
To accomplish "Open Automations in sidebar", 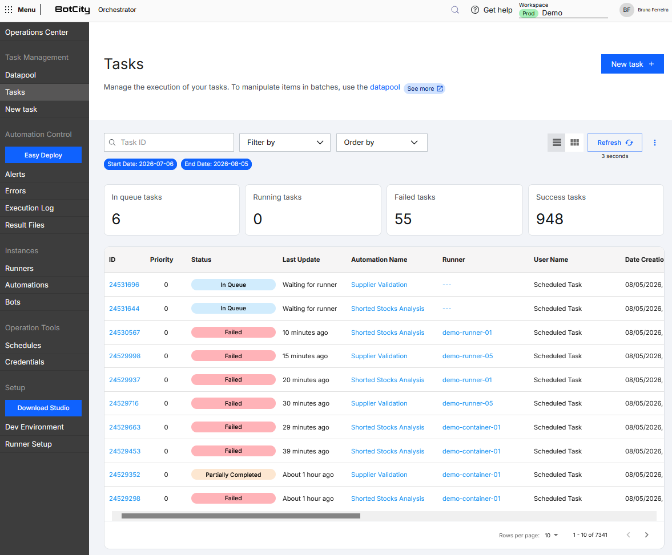I will (45, 285).
